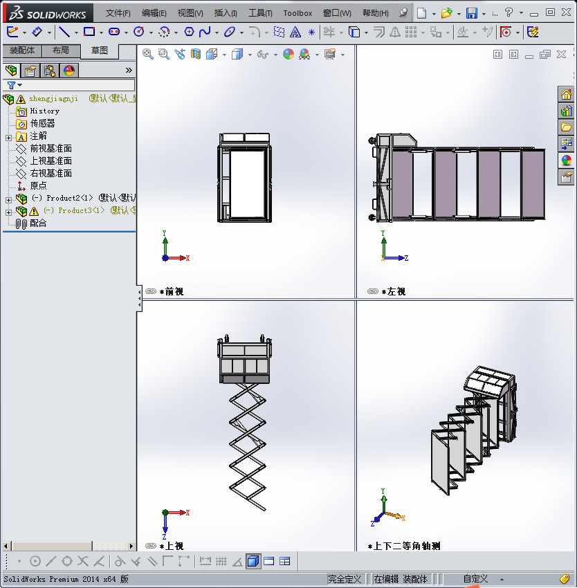Open SolidWorks Resources home task pane
Viewport: 577px width, 588px height.
point(566,95)
